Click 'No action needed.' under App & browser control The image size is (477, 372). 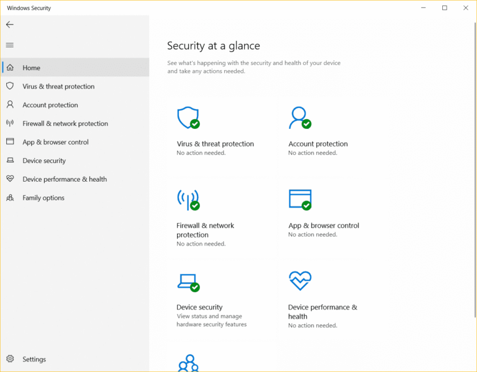pyautogui.click(x=313, y=234)
